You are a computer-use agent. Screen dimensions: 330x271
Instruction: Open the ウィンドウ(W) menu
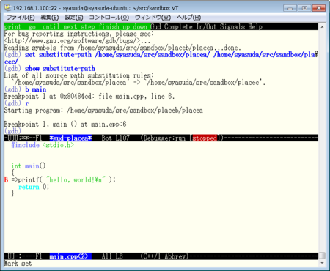click(x=153, y=18)
